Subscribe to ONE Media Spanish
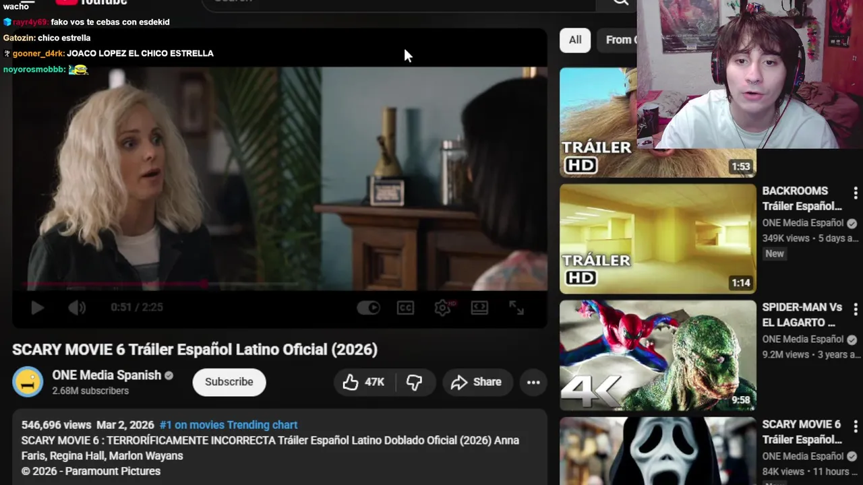863x485 pixels. [x=229, y=382]
